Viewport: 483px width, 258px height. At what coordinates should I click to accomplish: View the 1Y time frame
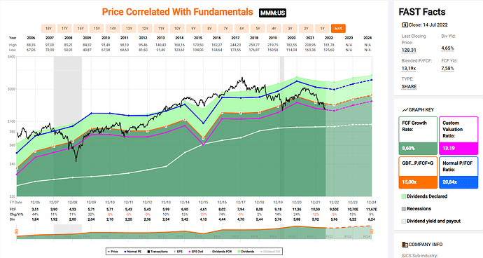[322, 28]
